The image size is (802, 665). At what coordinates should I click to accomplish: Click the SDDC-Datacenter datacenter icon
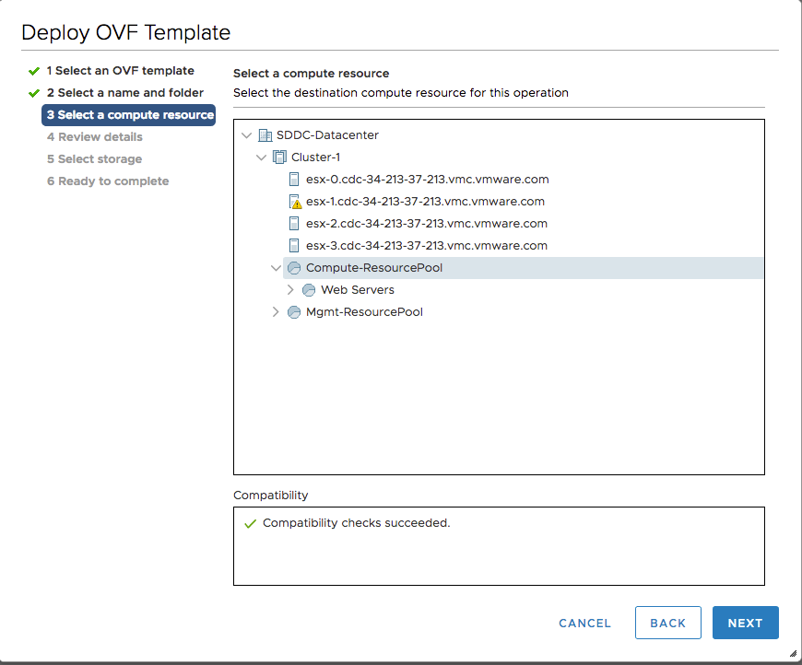point(265,135)
